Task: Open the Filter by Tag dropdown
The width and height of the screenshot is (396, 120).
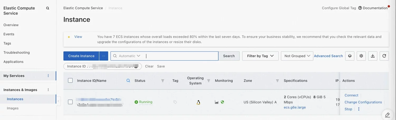Action: tap(260, 56)
